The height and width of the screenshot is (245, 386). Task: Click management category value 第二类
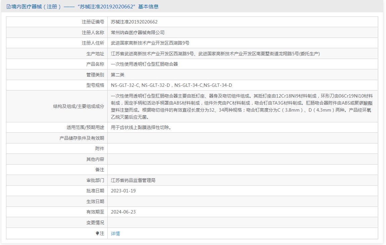[118, 75]
